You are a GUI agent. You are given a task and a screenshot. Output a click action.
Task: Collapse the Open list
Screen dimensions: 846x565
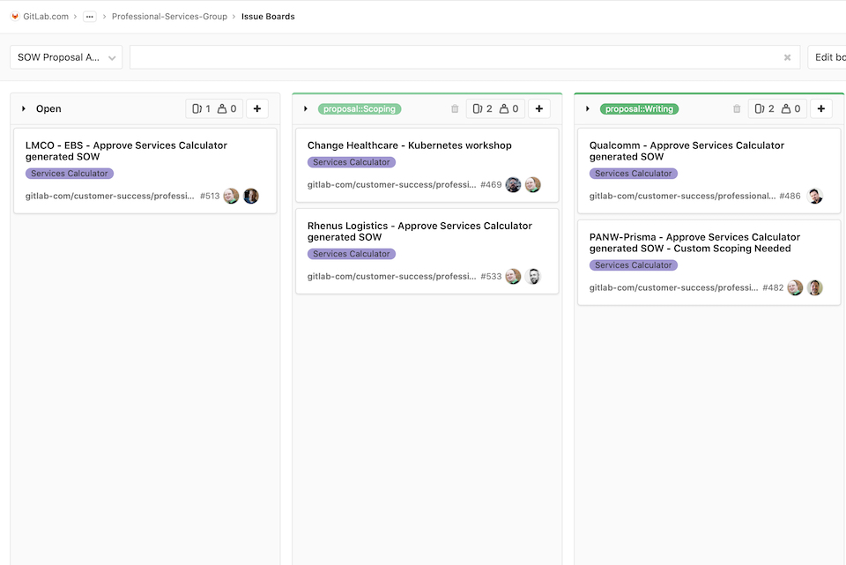point(24,108)
